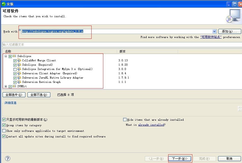The height and width of the screenshot is (163, 242).
Task: Select Subversion JavaHL Native Library Adapter label
Action: (53, 78)
